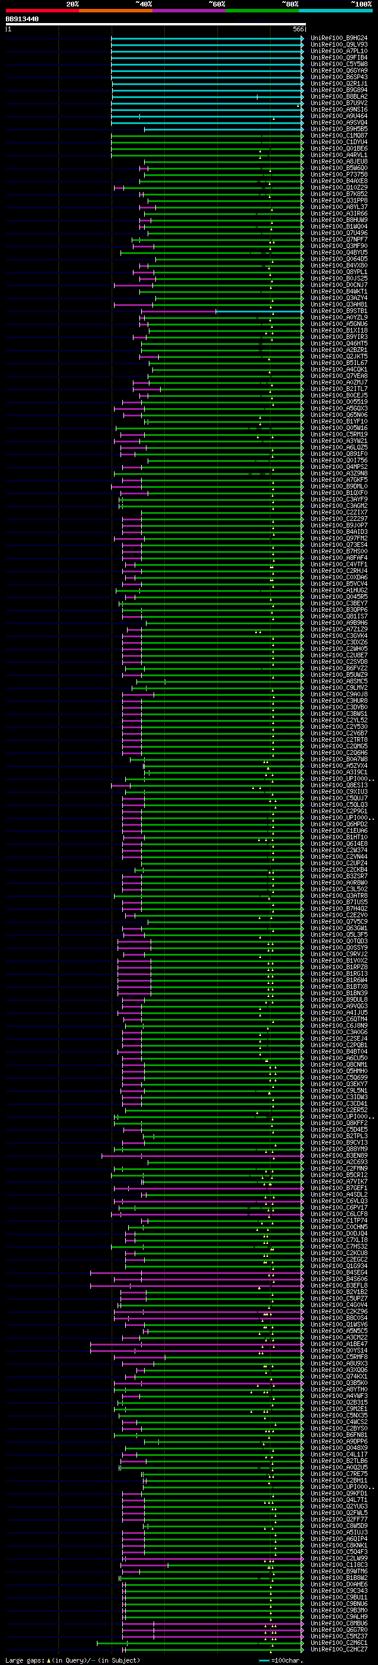This screenshot has height=1665, width=378.
Task: Open hit UniRef100_B6SP43
Action: [x=338, y=77]
